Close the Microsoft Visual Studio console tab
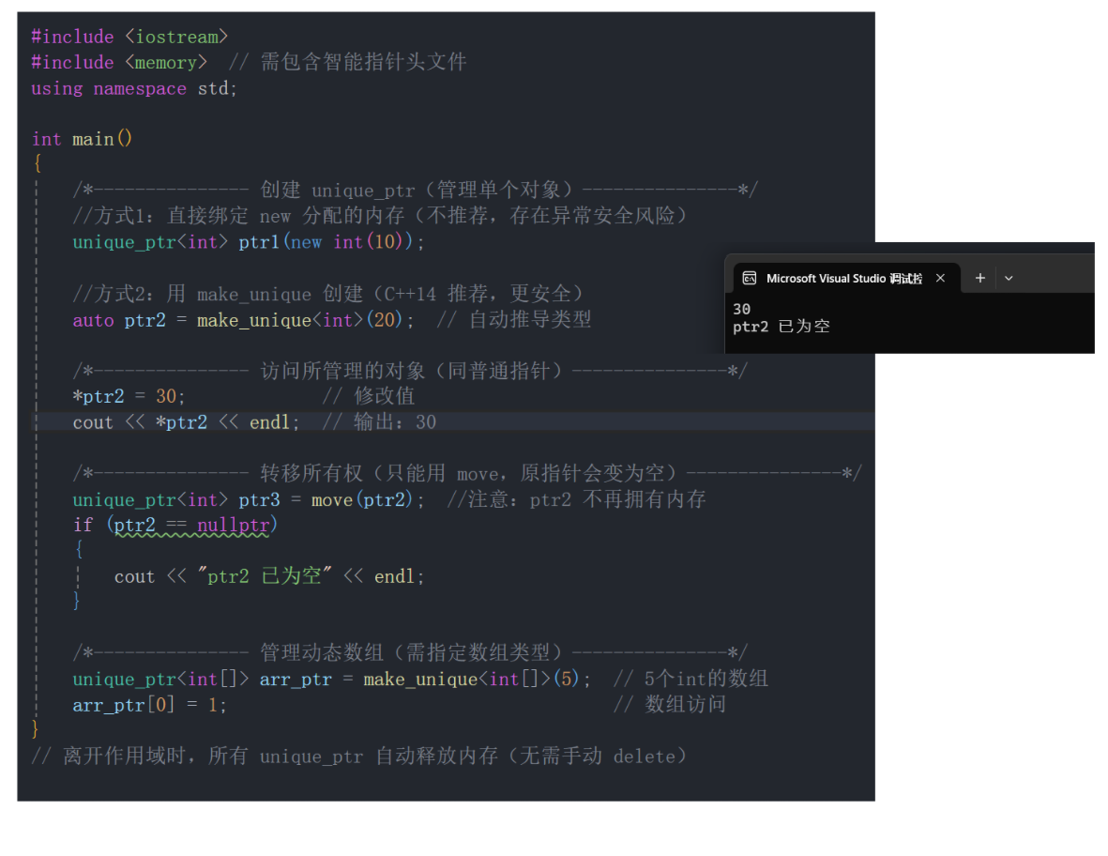Screen dimensions: 1108x856 (940, 279)
